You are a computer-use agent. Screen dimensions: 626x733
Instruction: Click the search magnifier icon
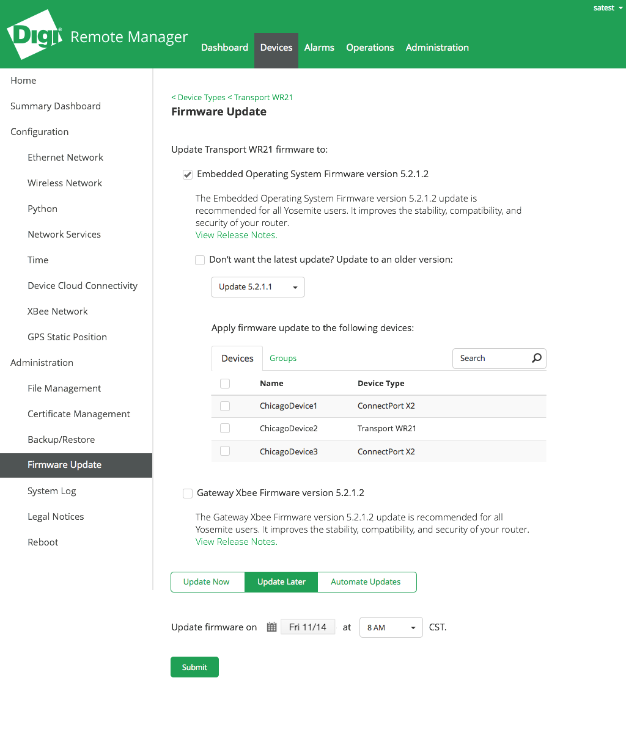click(x=537, y=358)
